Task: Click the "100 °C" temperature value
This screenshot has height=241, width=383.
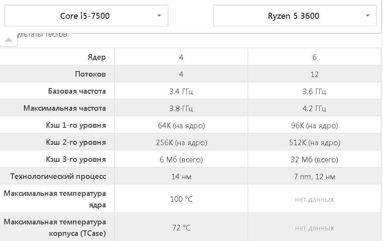Action: 181,199
